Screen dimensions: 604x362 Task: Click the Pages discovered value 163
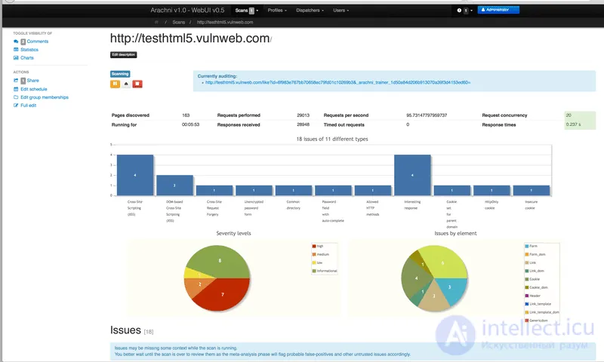click(x=186, y=115)
